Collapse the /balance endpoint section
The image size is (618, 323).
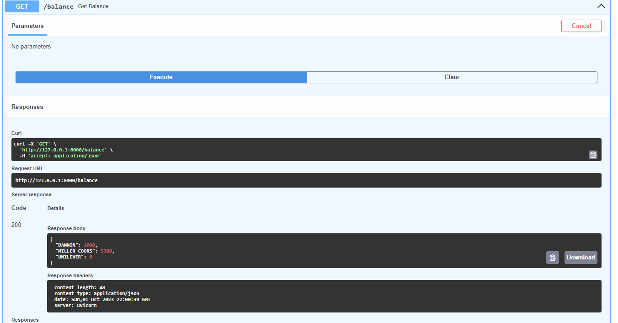(x=601, y=6)
